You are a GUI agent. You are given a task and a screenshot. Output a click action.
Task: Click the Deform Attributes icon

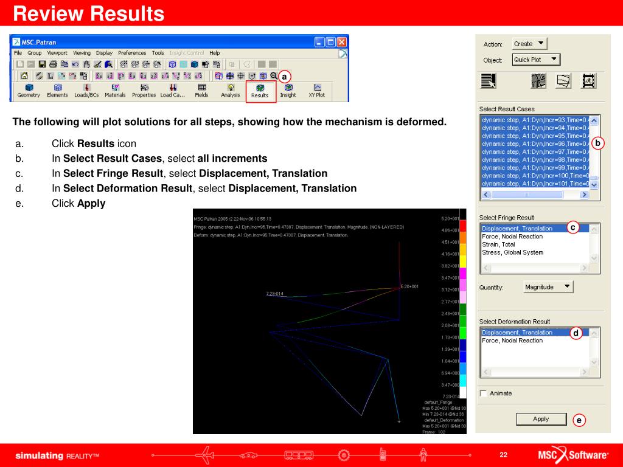coord(563,81)
